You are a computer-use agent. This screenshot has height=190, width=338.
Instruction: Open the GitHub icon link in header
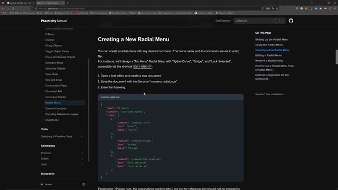point(291,21)
